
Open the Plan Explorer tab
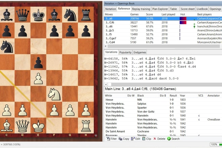(160, 9)
